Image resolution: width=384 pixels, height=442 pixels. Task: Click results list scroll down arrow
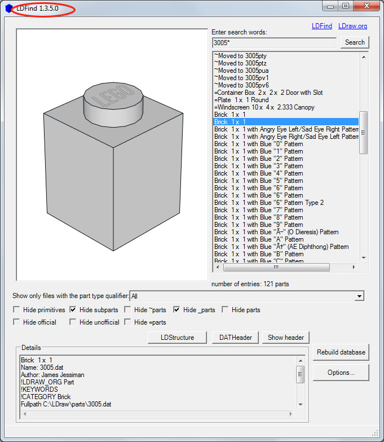click(x=364, y=258)
